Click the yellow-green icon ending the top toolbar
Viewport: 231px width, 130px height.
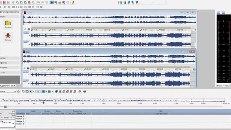coord(73,3)
